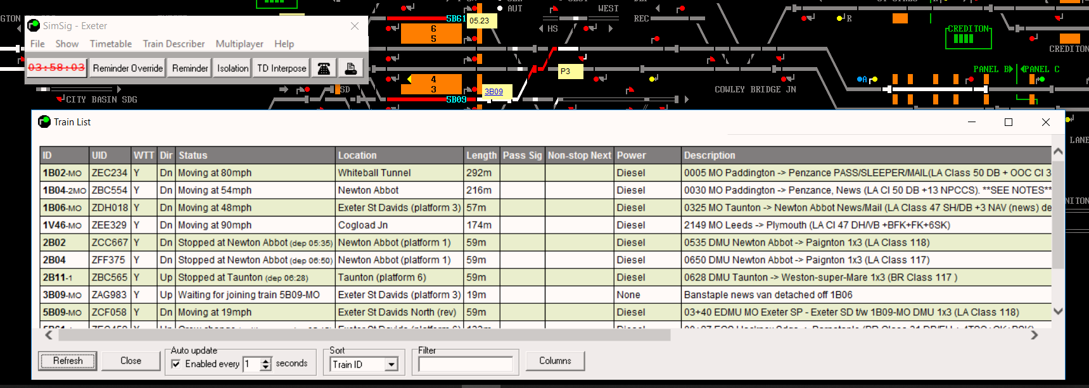Screen dimensions: 1089x388
Task: Click the Close button in Train List
Action: click(131, 361)
